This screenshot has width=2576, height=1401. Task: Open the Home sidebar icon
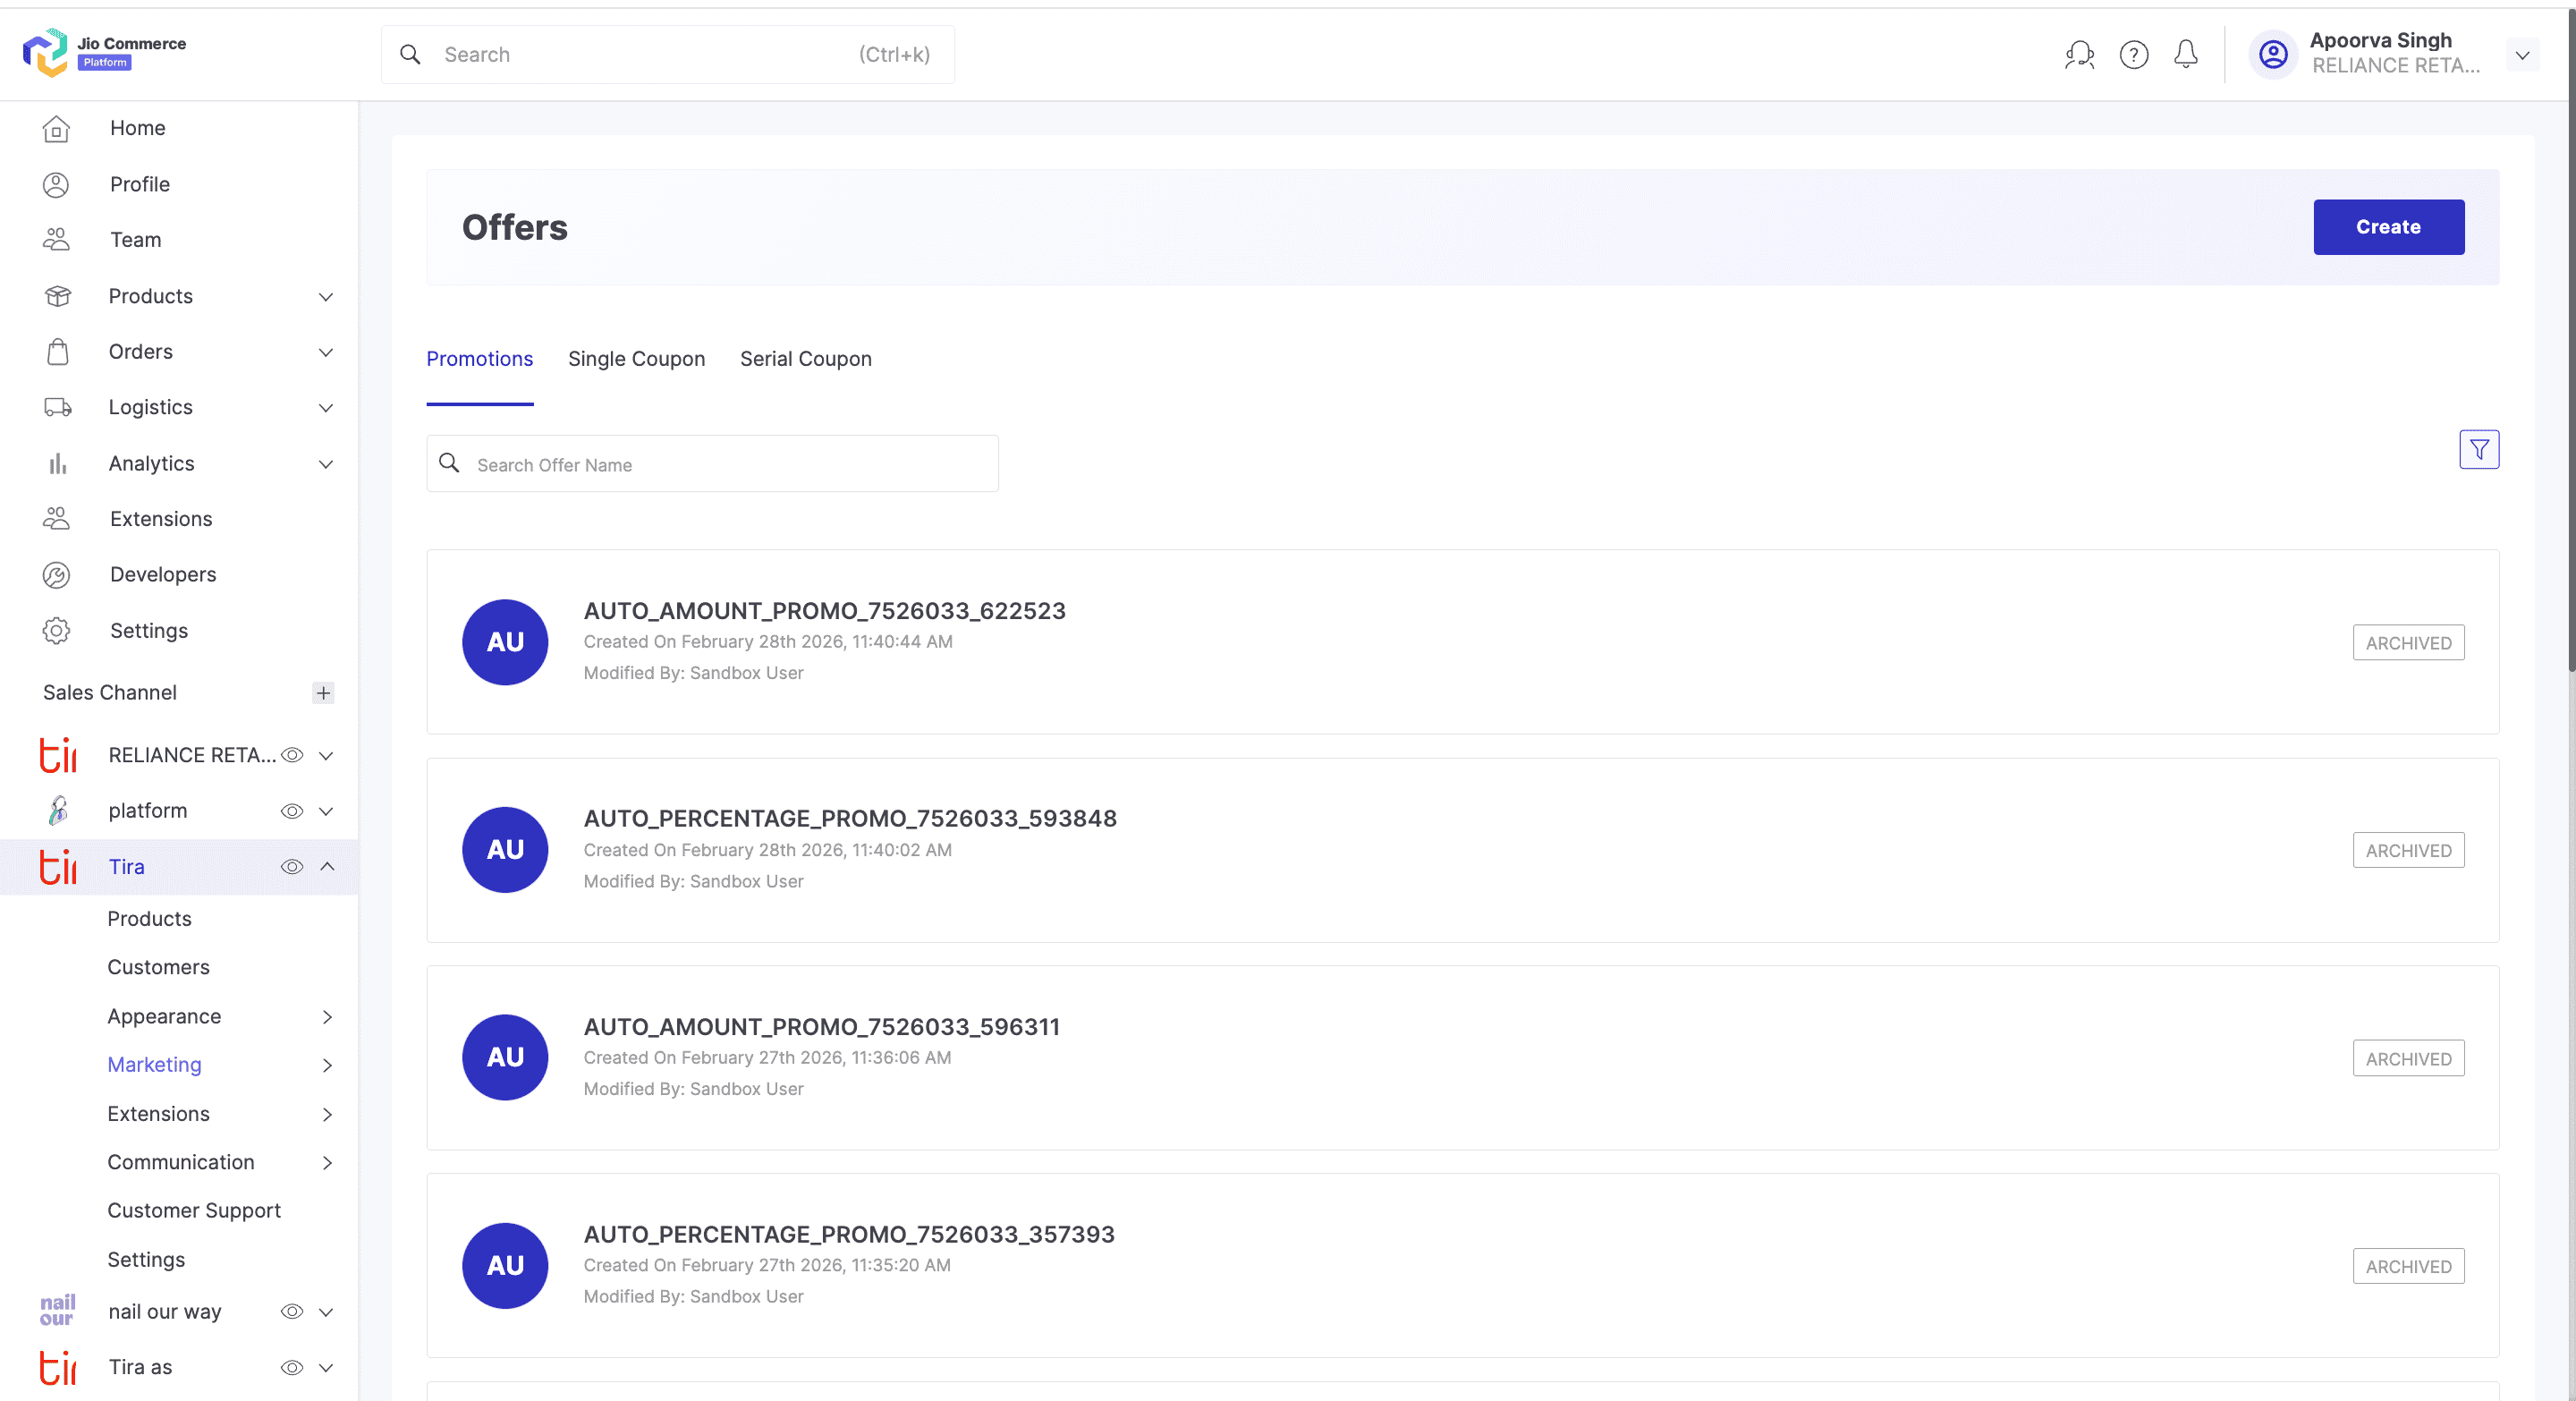point(56,128)
